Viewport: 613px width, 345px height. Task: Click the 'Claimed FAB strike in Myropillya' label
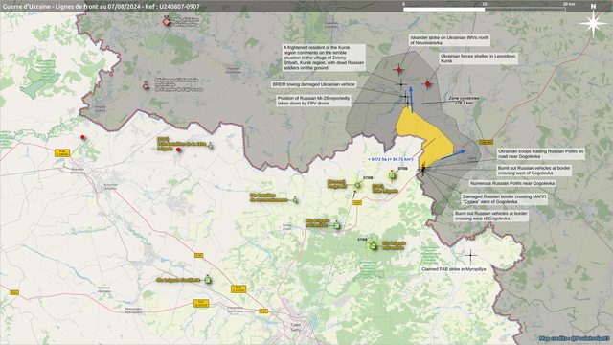click(x=453, y=269)
